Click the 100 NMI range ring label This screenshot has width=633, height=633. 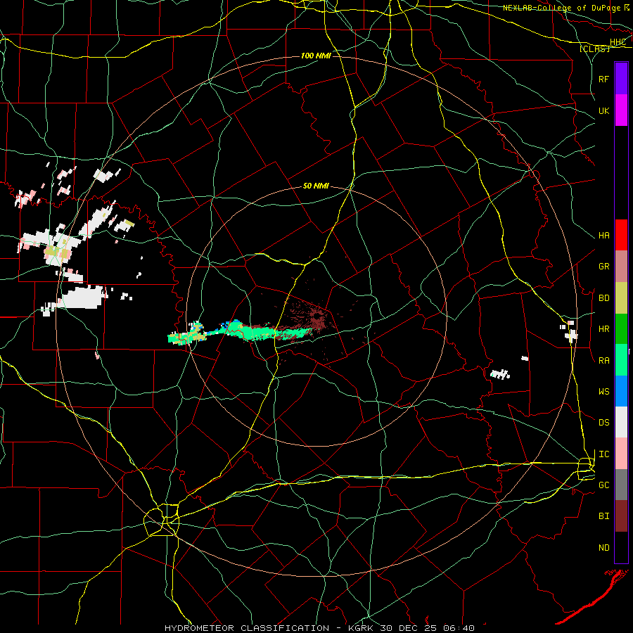(316, 56)
